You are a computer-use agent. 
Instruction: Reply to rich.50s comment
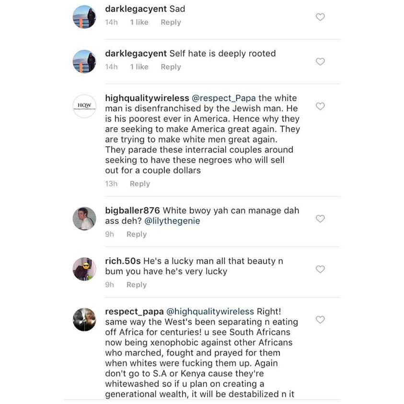(x=137, y=285)
